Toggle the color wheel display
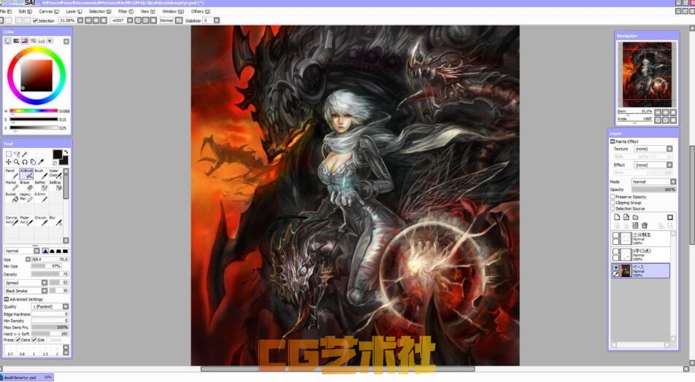This screenshot has height=382, width=695. pyautogui.click(x=8, y=41)
